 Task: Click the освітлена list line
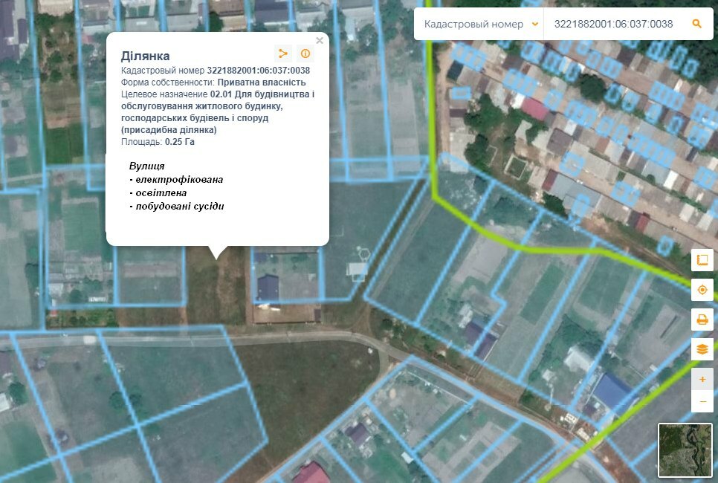click(x=158, y=192)
